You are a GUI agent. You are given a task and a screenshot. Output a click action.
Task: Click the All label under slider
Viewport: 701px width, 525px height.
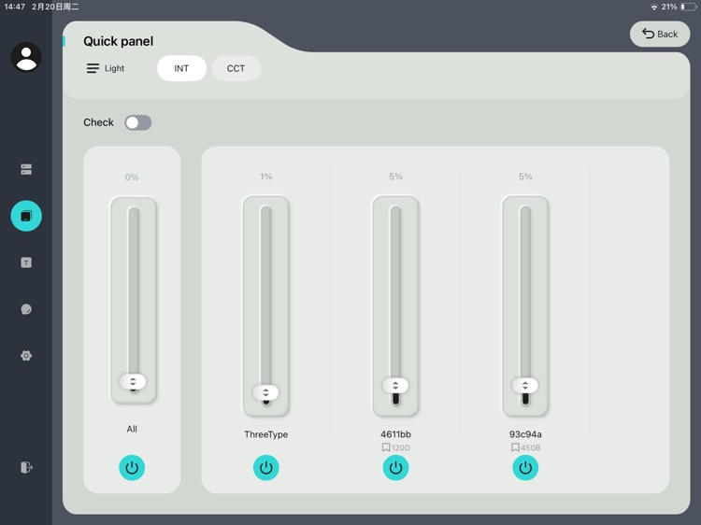tap(132, 429)
